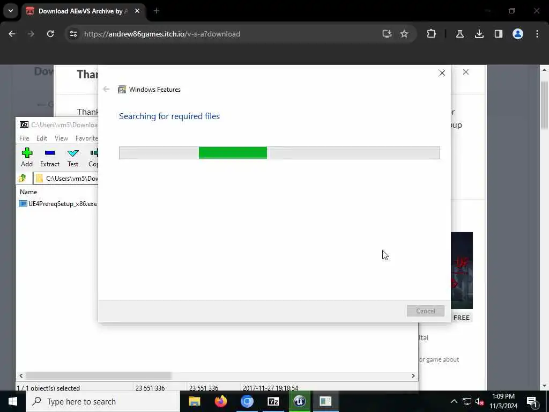The width and height of the screenshot is (549, 412).
Task: Open Chrome Labs flask icon
Action: (459, 34)
